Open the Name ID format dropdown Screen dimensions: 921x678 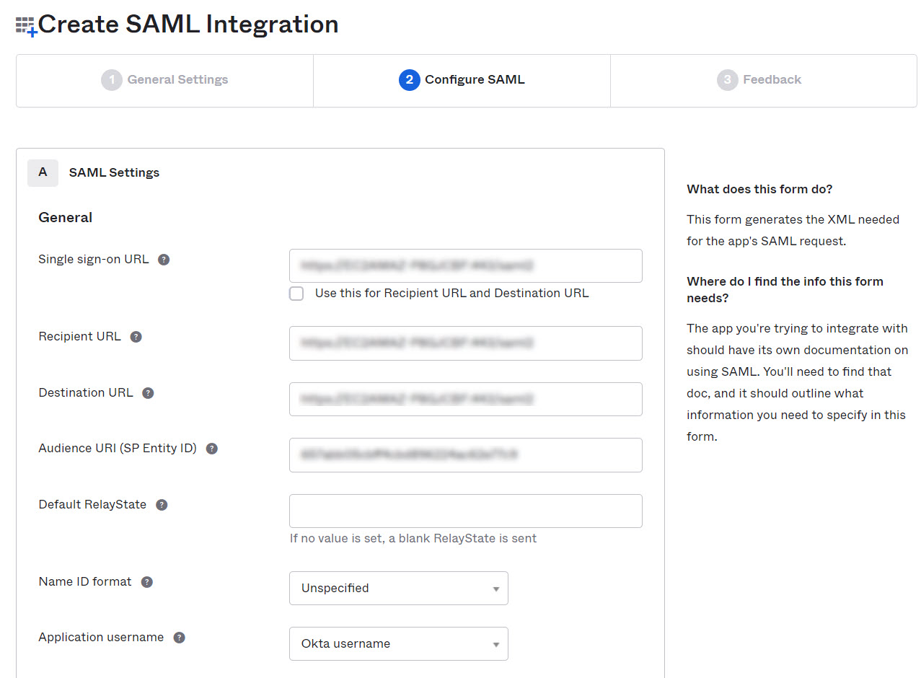click(x=398, y=588)
